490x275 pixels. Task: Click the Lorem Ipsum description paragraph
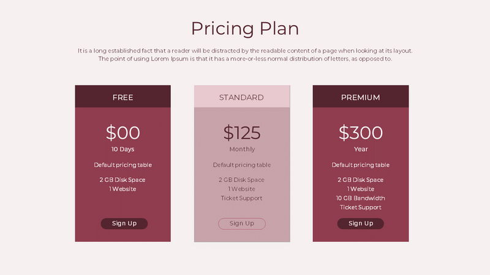(245, 54)
